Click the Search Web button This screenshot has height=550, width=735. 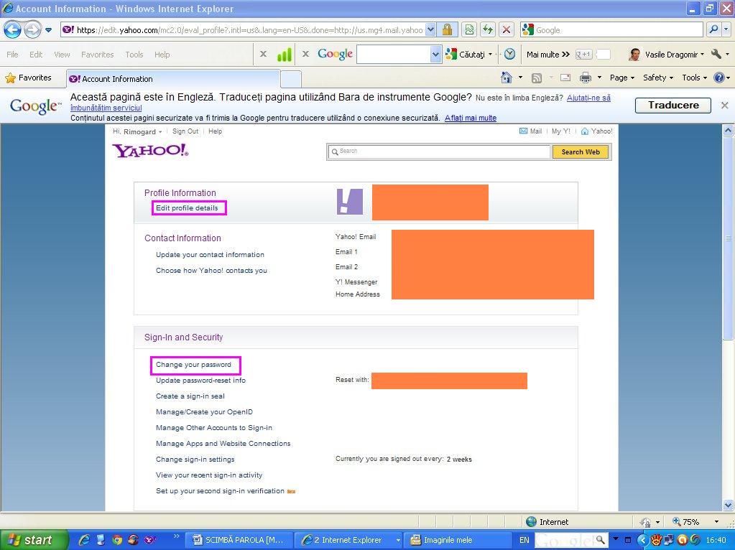pos(581,152)
